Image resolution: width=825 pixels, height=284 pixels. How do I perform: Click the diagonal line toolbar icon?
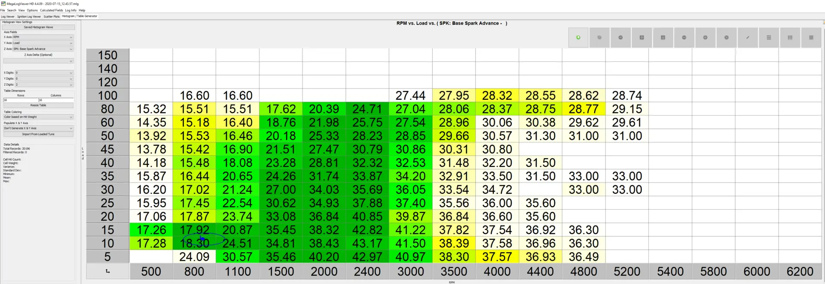pyautogui.click(x=748, y=37)
